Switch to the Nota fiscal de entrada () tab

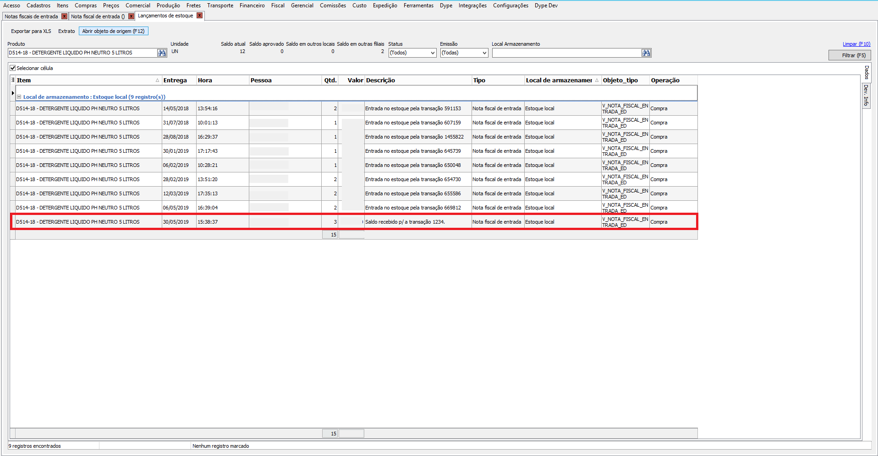pyautogui.click(x=98, y=16)
